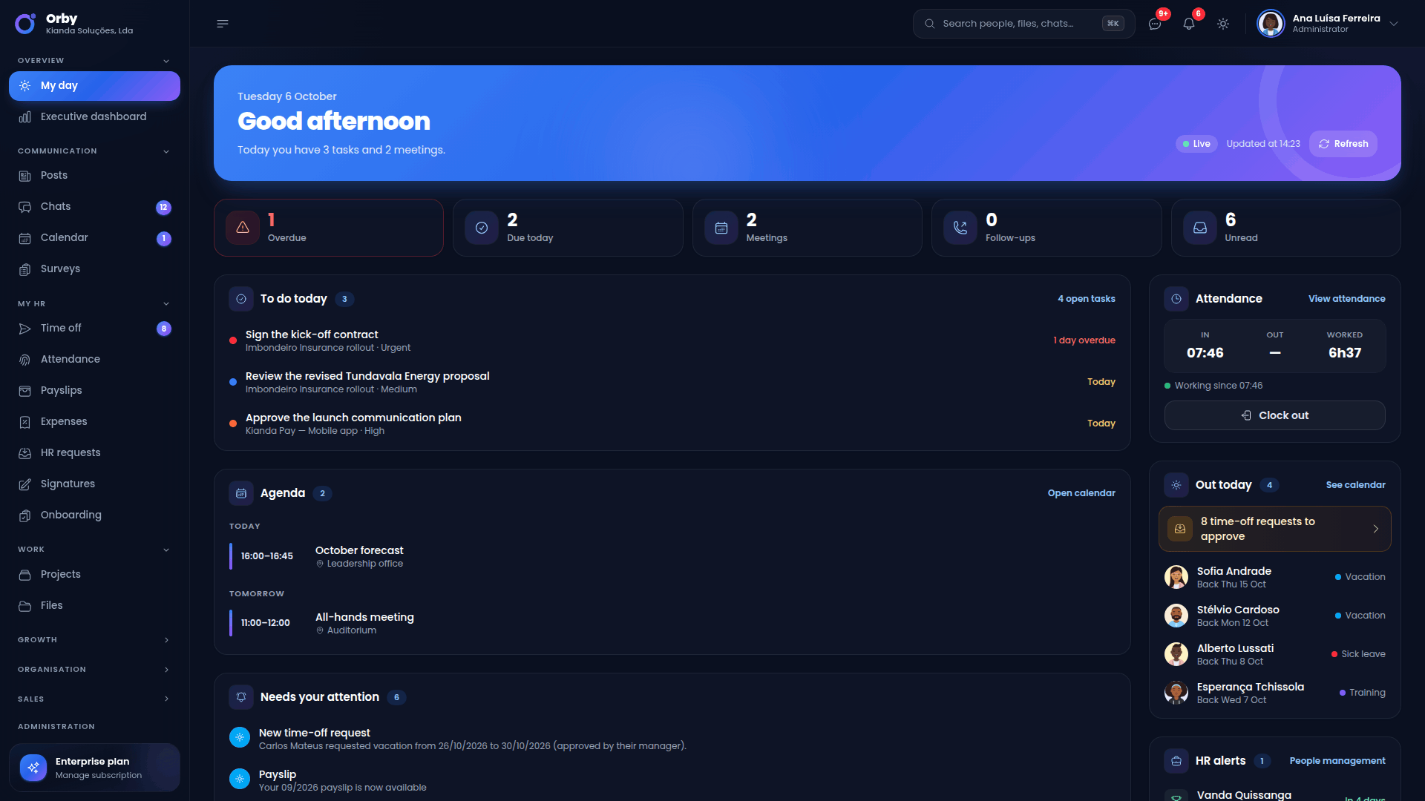The image size is (1425, 801).
Task: Click the Unread inbox icon
Action: click(1200, 228)
